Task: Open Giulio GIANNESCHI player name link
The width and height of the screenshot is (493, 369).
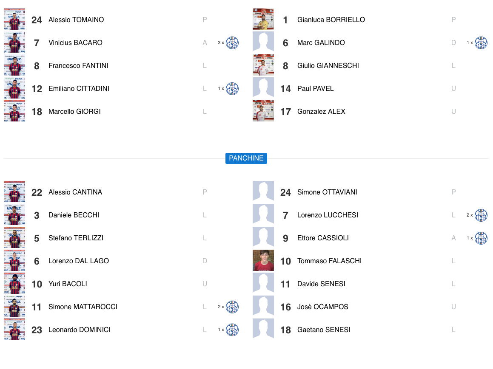Action: pos(328,66)
